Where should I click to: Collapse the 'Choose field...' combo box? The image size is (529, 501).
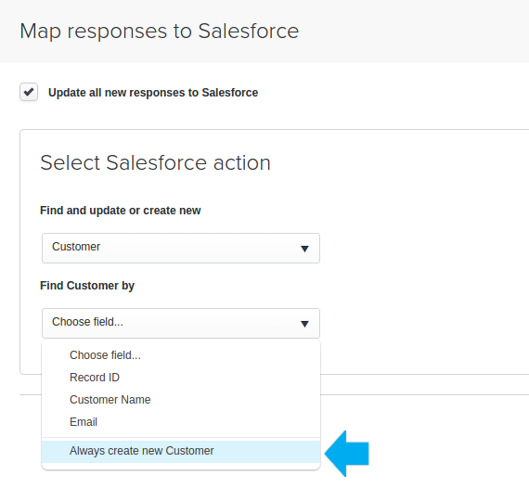[181, 323]
